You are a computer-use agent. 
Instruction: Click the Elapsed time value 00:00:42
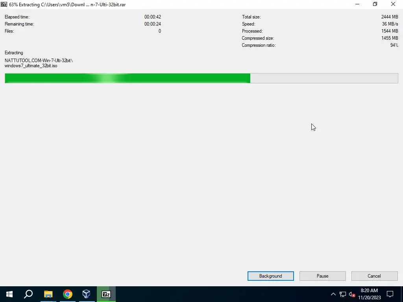point(153,17)
